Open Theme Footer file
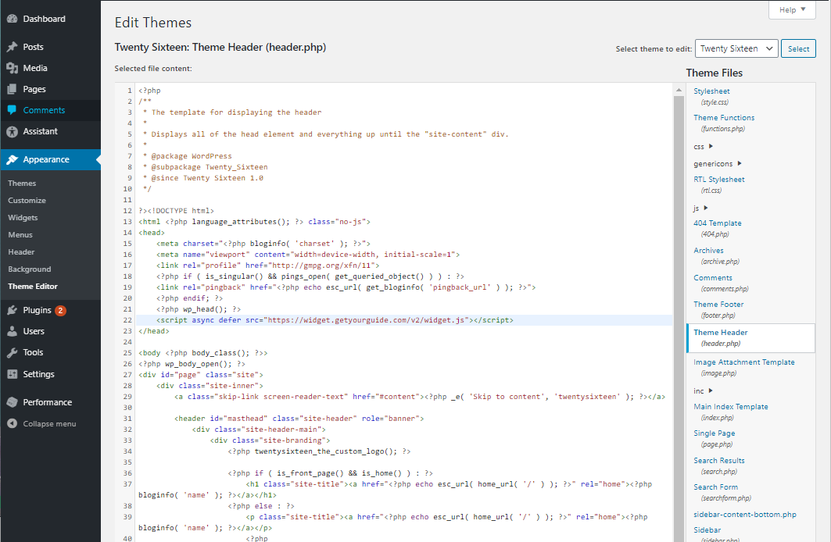This screenshot has height=542, width=831. (x=718, y=309)
